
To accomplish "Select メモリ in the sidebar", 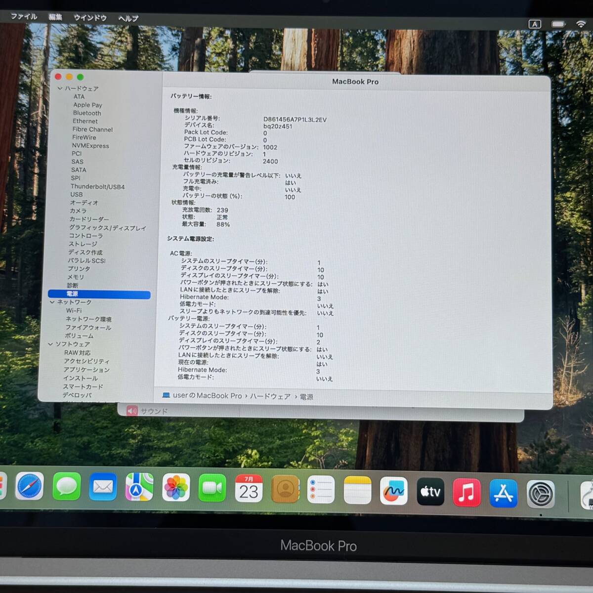I will coord(76,277).
